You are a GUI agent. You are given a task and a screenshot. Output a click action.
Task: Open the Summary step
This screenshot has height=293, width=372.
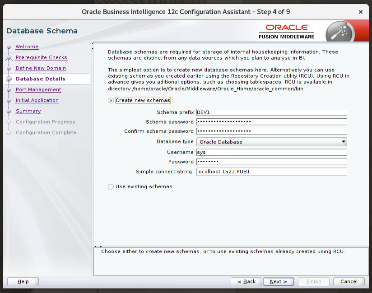click(x=28, y=111)
